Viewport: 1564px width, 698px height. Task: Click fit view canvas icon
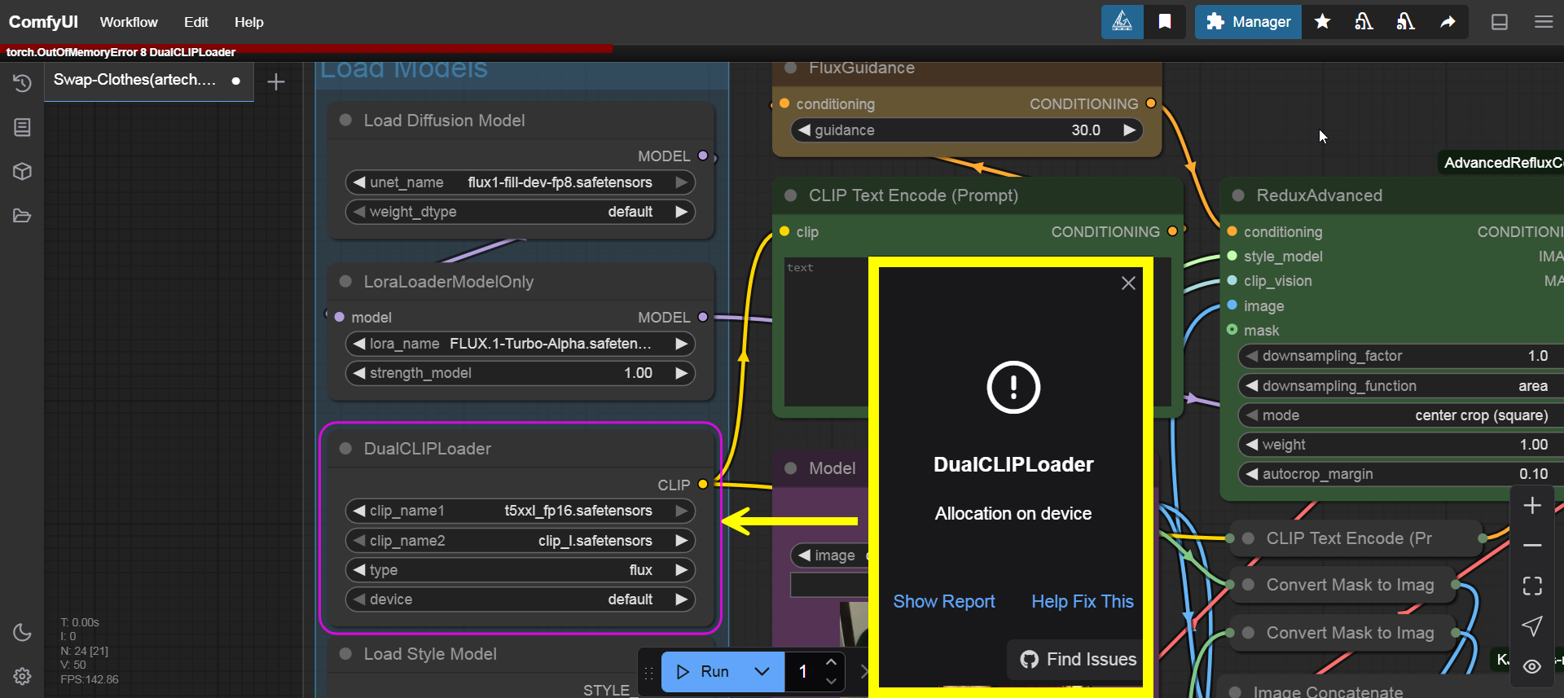(1532, 586)
